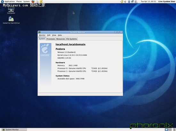
Task: Open the Places menu in top panel
Action: [x=19, y=2]
